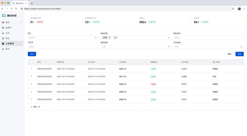Open a new browser tab with plus icon
The height and width of the screenshot is (136, 247).
[32, 3]
